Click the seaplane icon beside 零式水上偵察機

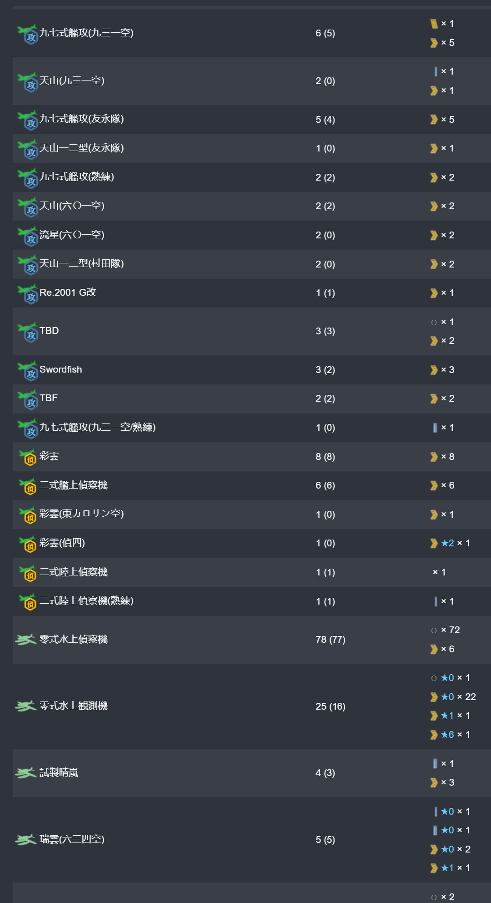pyautogui.click(x=25, y=640)
